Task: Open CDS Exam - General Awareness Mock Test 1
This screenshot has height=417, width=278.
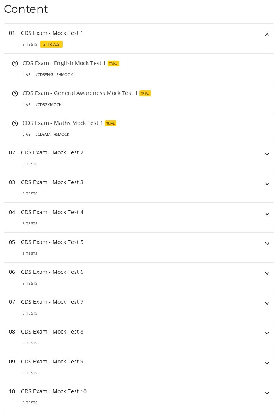Action: click(80, 93)
